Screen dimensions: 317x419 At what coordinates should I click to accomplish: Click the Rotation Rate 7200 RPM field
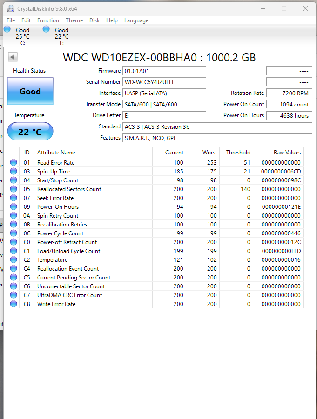[289, 93]
